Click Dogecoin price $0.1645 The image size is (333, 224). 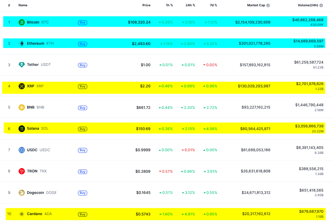coord(143,193)
